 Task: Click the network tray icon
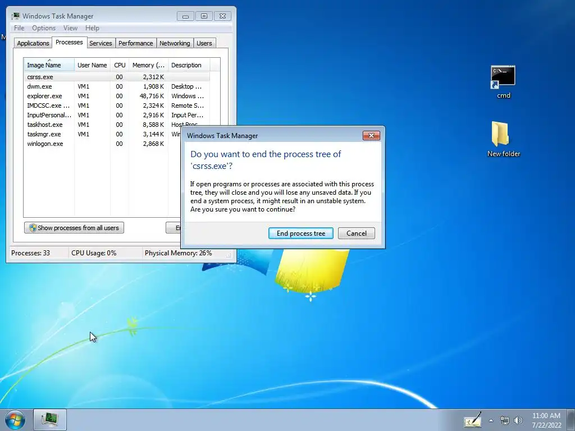pyautogui.click(x=505, y=420)
